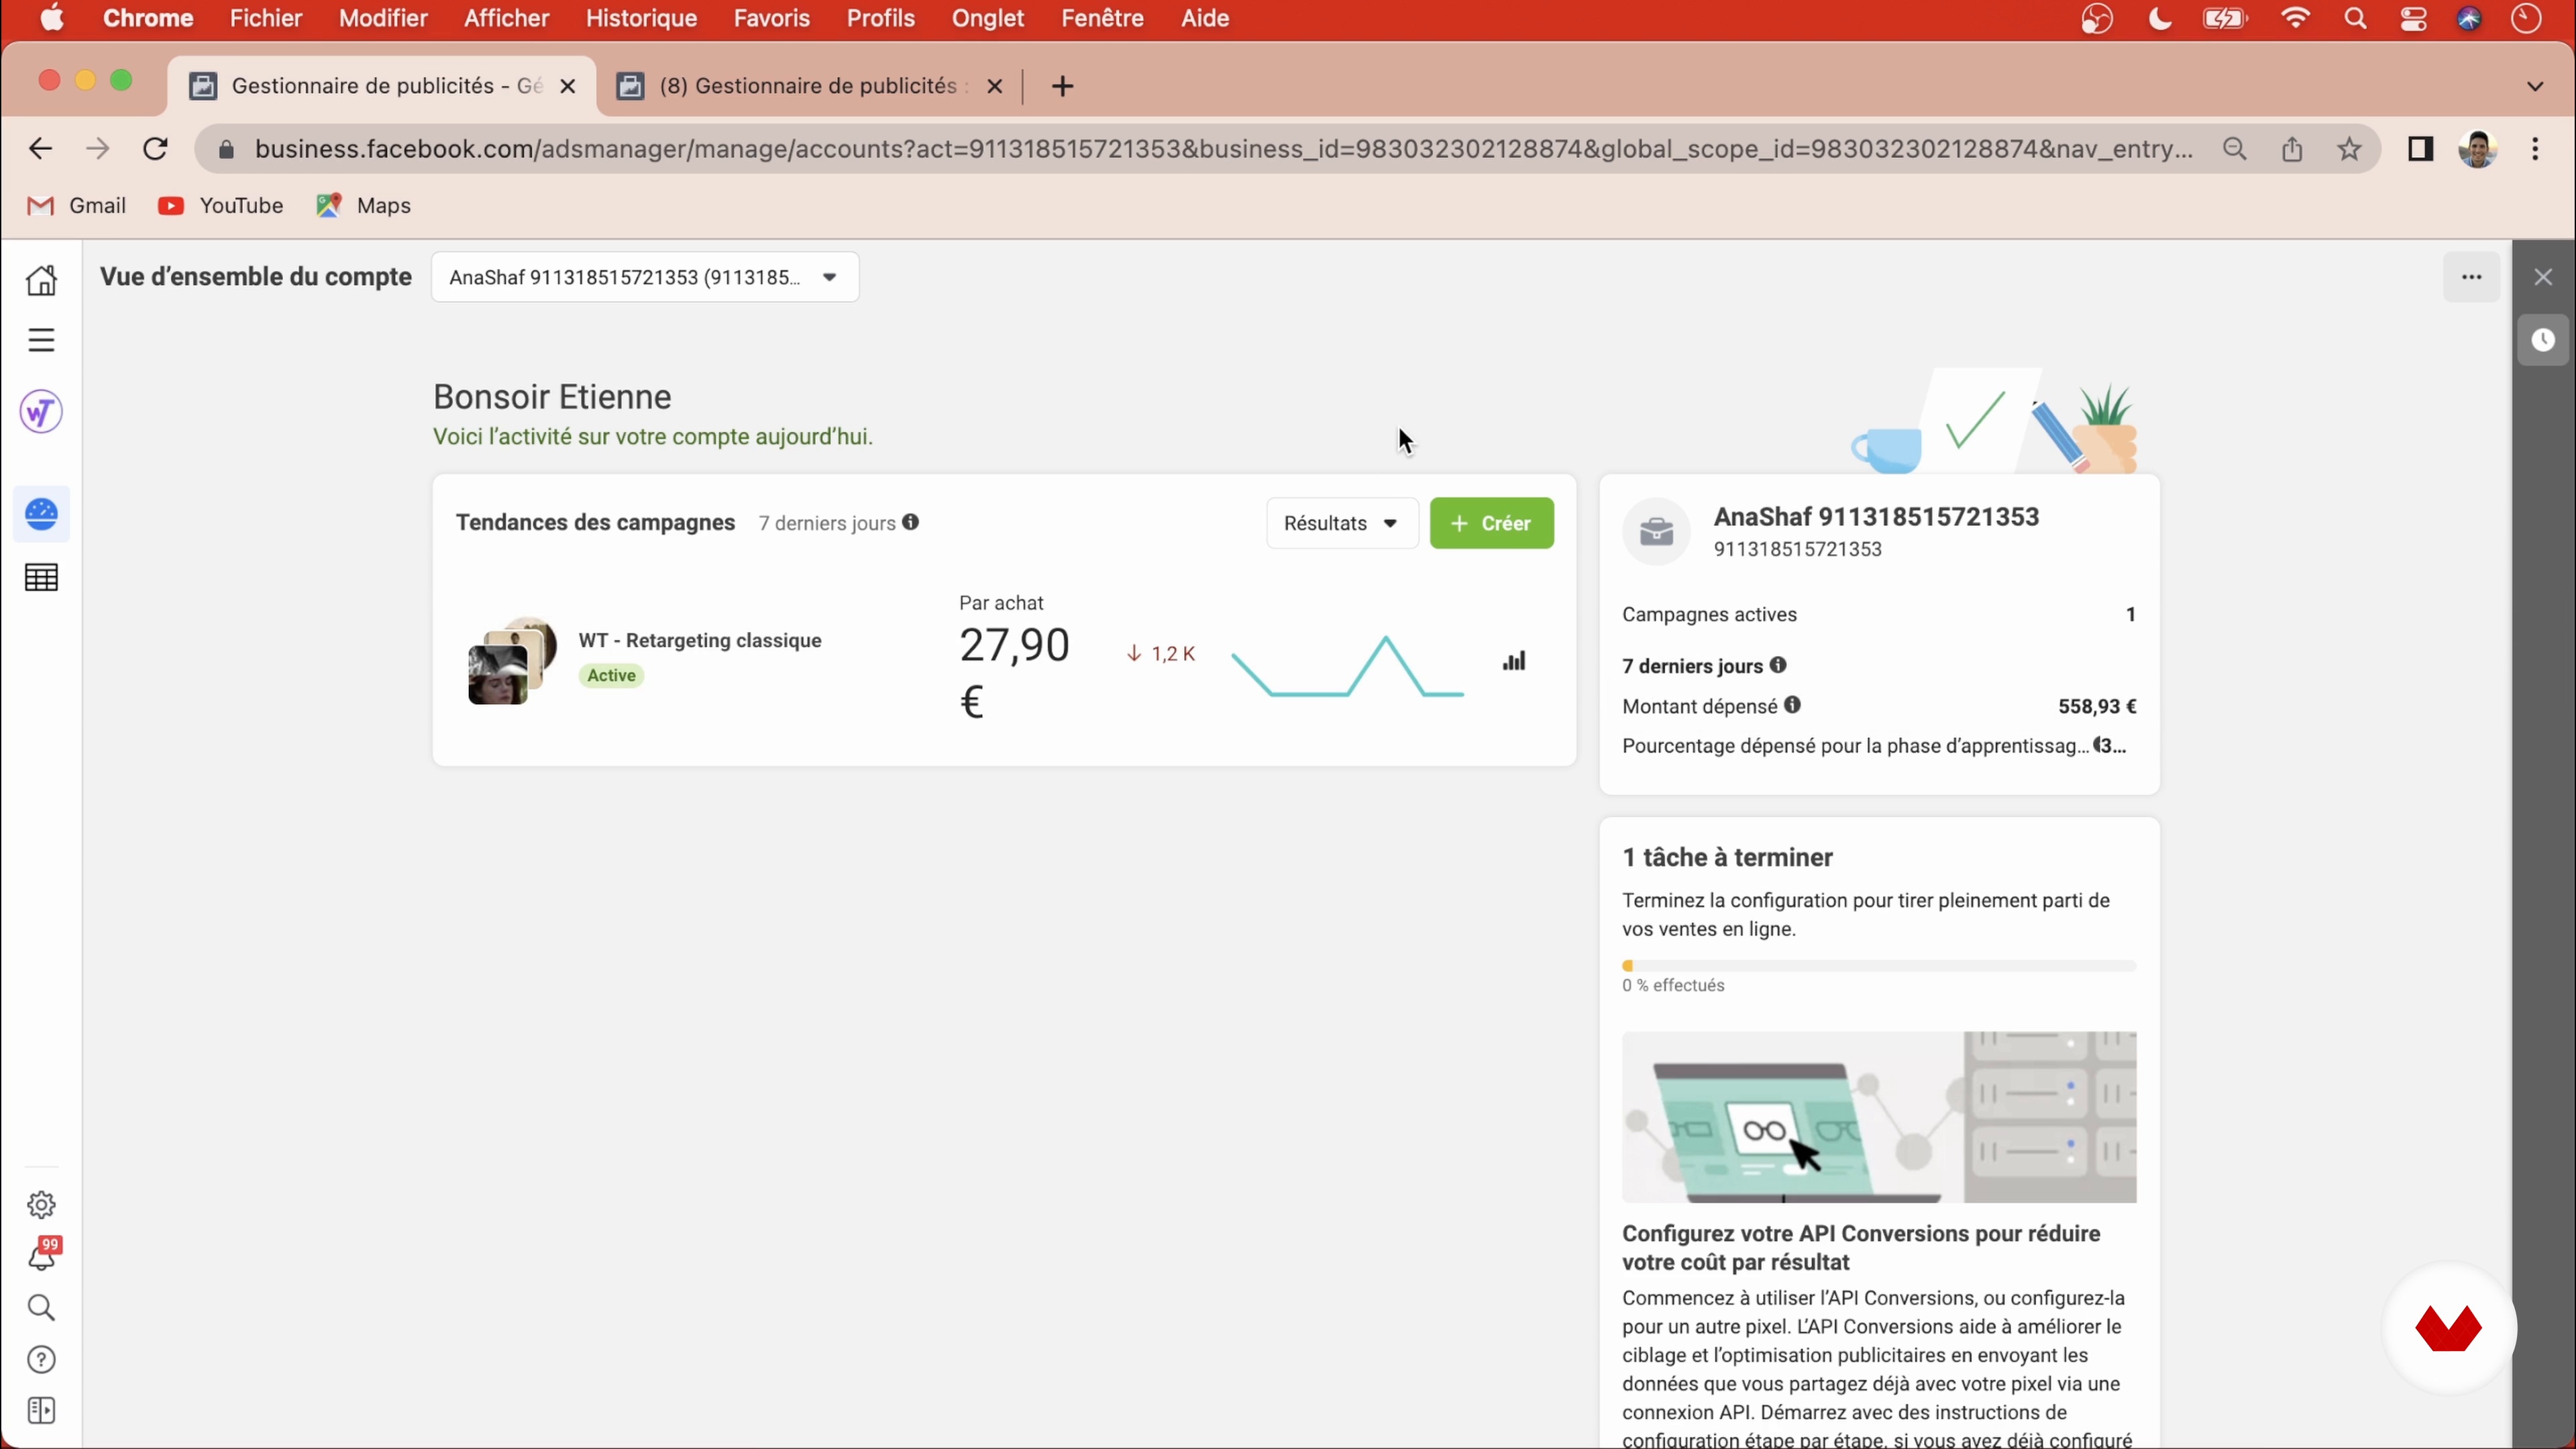2576x1449 pixels.
Task: Click the Active status badge
Action: (611, 676)
